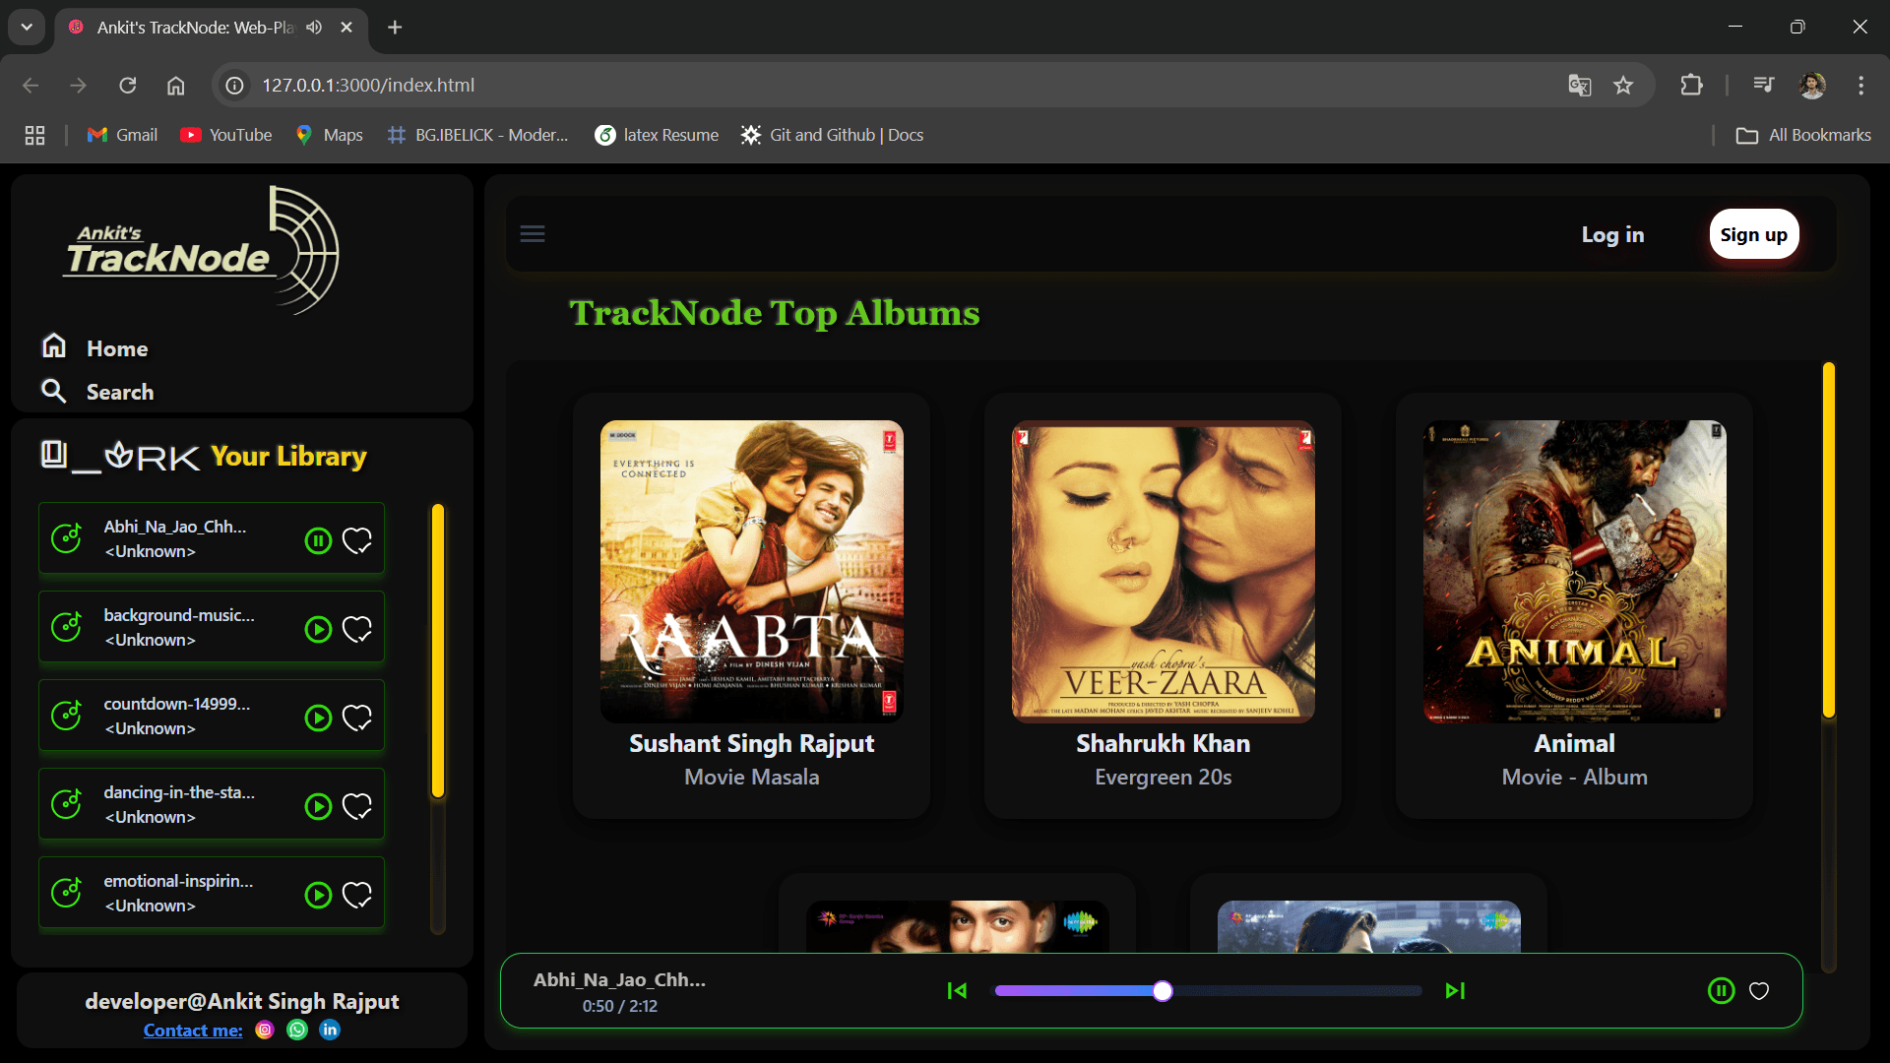
Task: Select the 'Your Library' heading
Action: (x=288, y=456)
